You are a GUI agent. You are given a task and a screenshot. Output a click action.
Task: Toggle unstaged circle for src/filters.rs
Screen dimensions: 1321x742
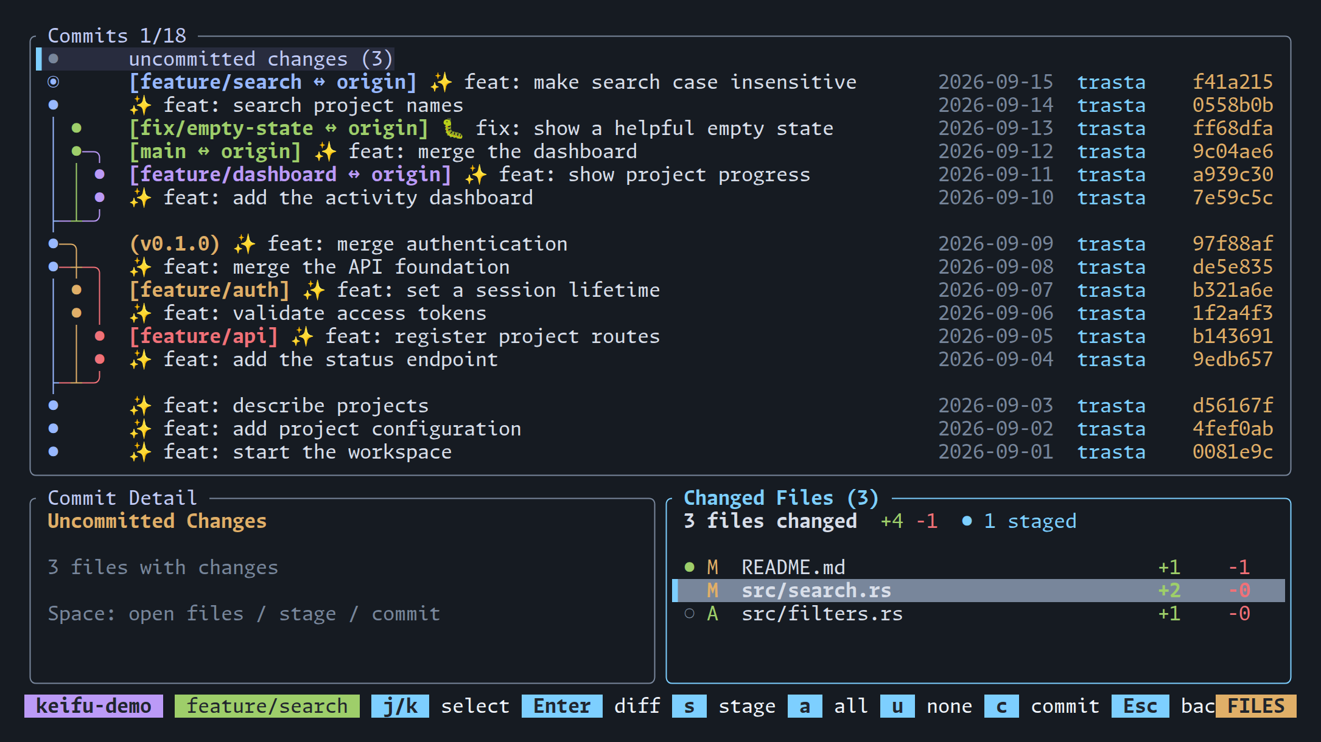coord(690,614)
